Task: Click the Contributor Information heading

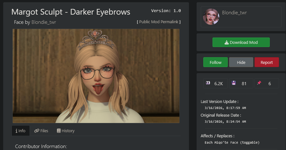Action: point(41,147)
